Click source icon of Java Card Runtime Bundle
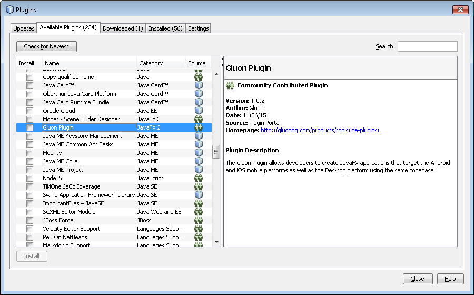 point(199,103)
